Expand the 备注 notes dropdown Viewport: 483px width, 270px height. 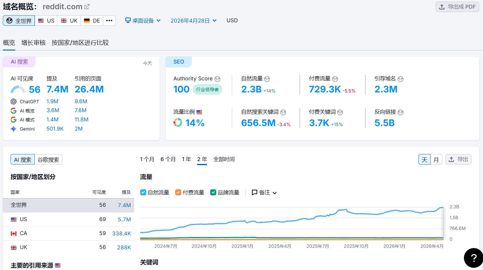[x=264, y=192]
